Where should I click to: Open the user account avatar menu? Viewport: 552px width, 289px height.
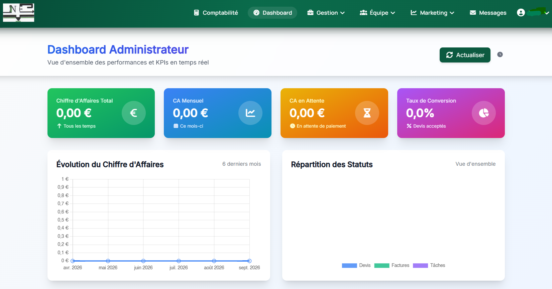(521, 13)
